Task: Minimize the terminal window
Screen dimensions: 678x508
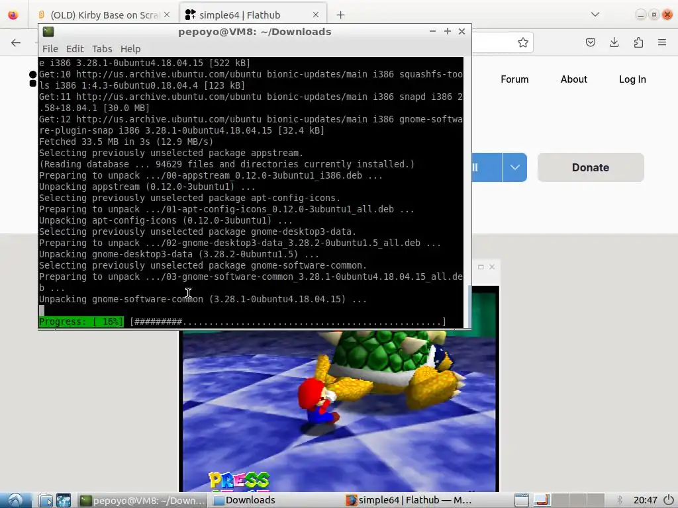Action: point(432,31)
